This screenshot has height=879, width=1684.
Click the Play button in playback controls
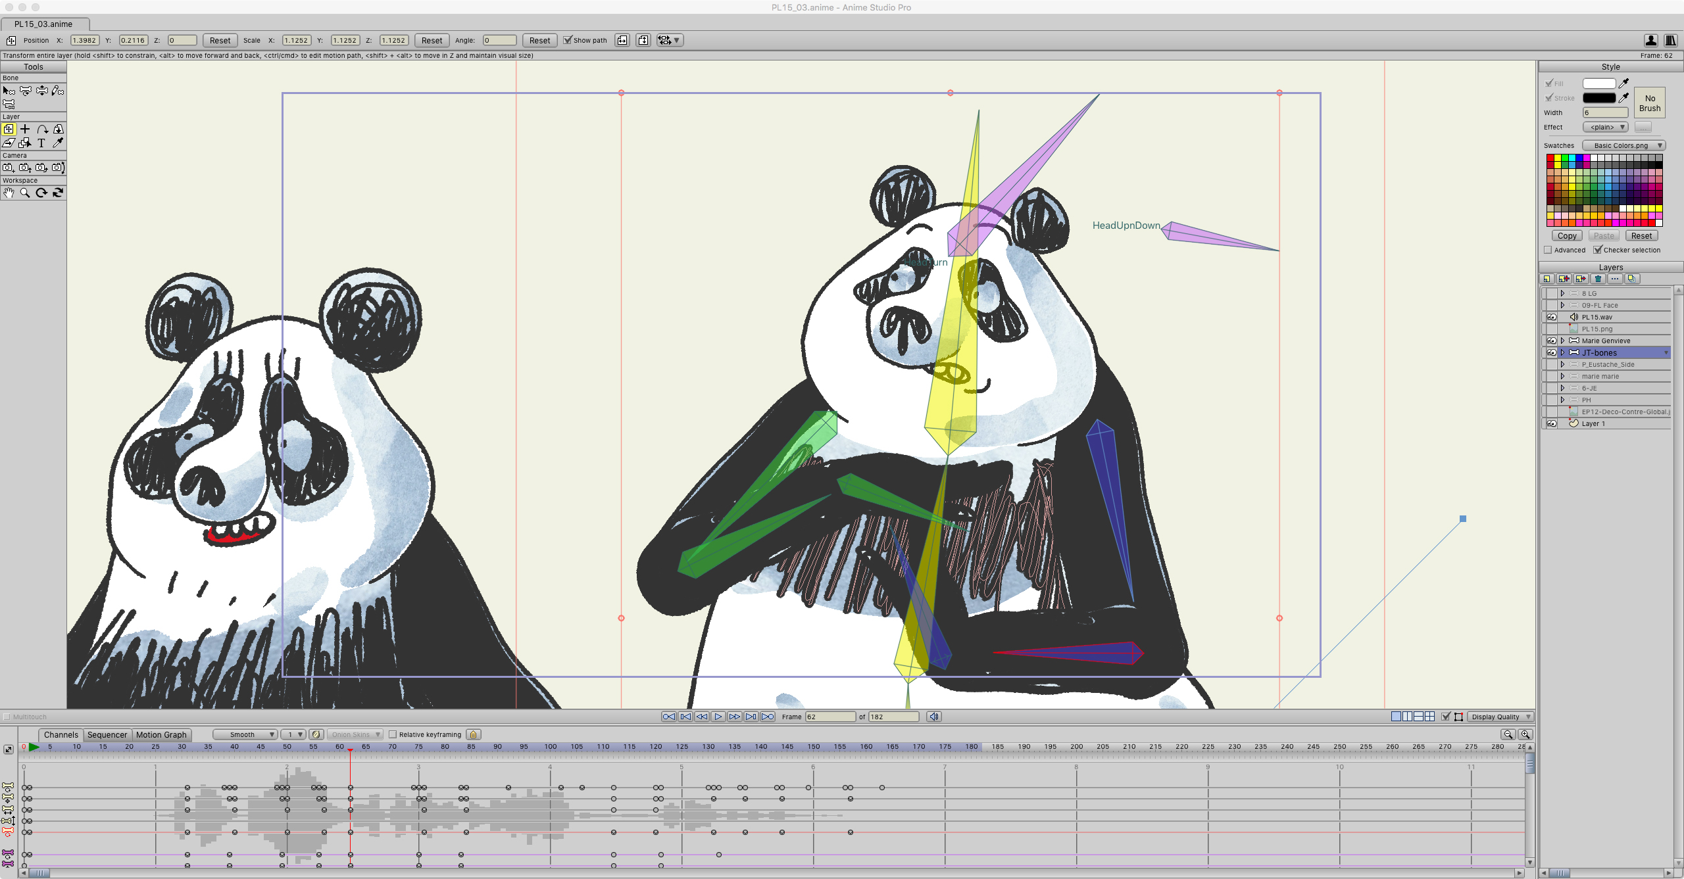point(718,717)
